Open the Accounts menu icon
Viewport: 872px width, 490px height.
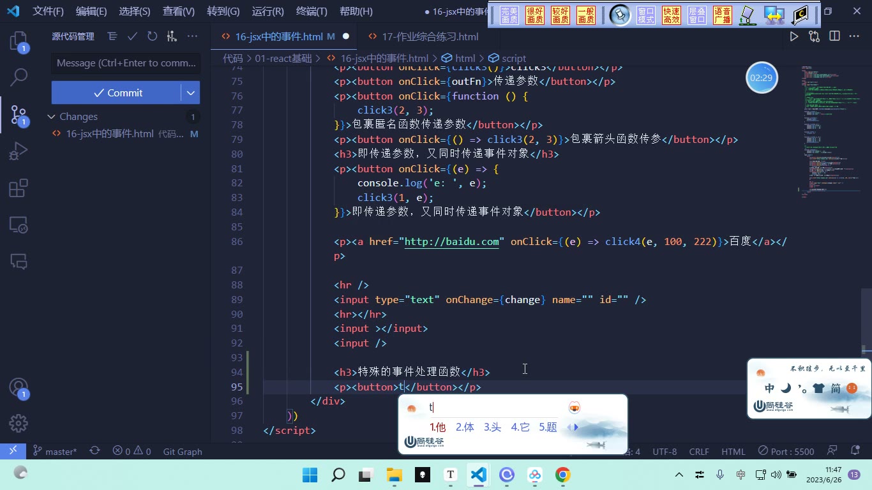(19, 388)
